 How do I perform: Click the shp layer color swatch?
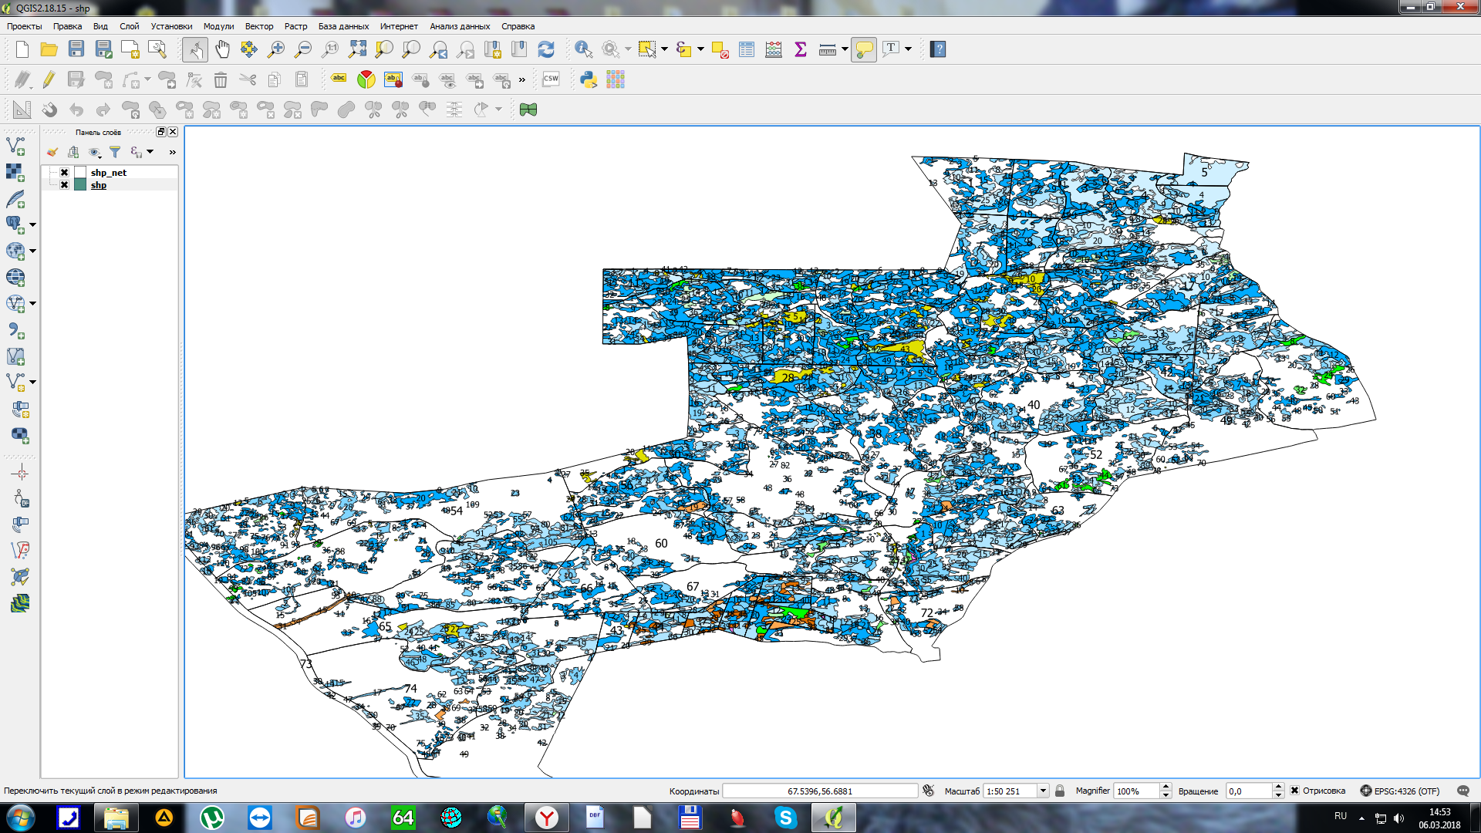[80, 185]
